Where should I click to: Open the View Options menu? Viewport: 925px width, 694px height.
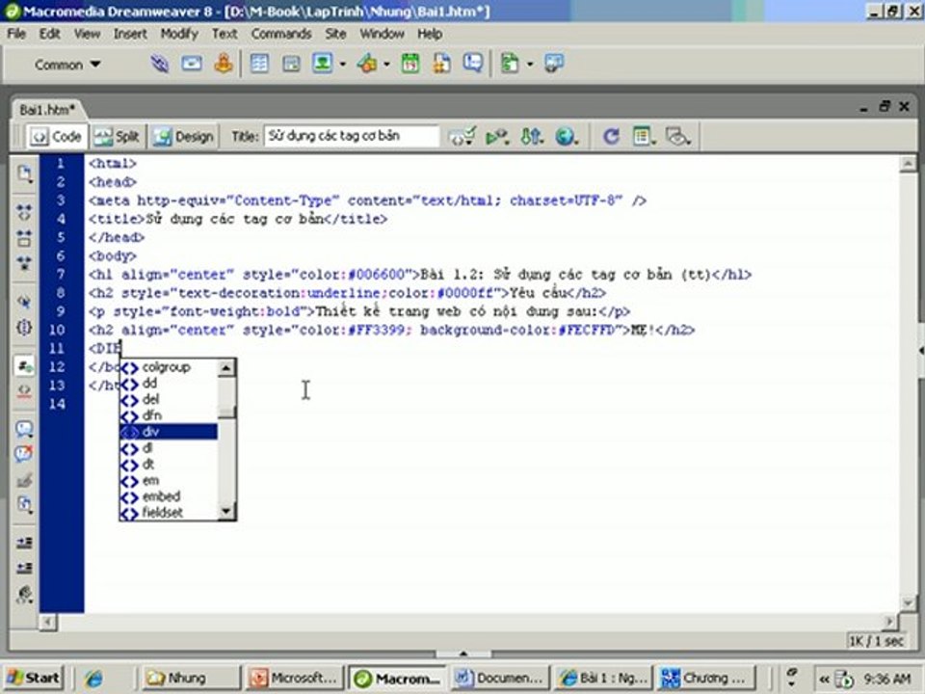point(645,137)
